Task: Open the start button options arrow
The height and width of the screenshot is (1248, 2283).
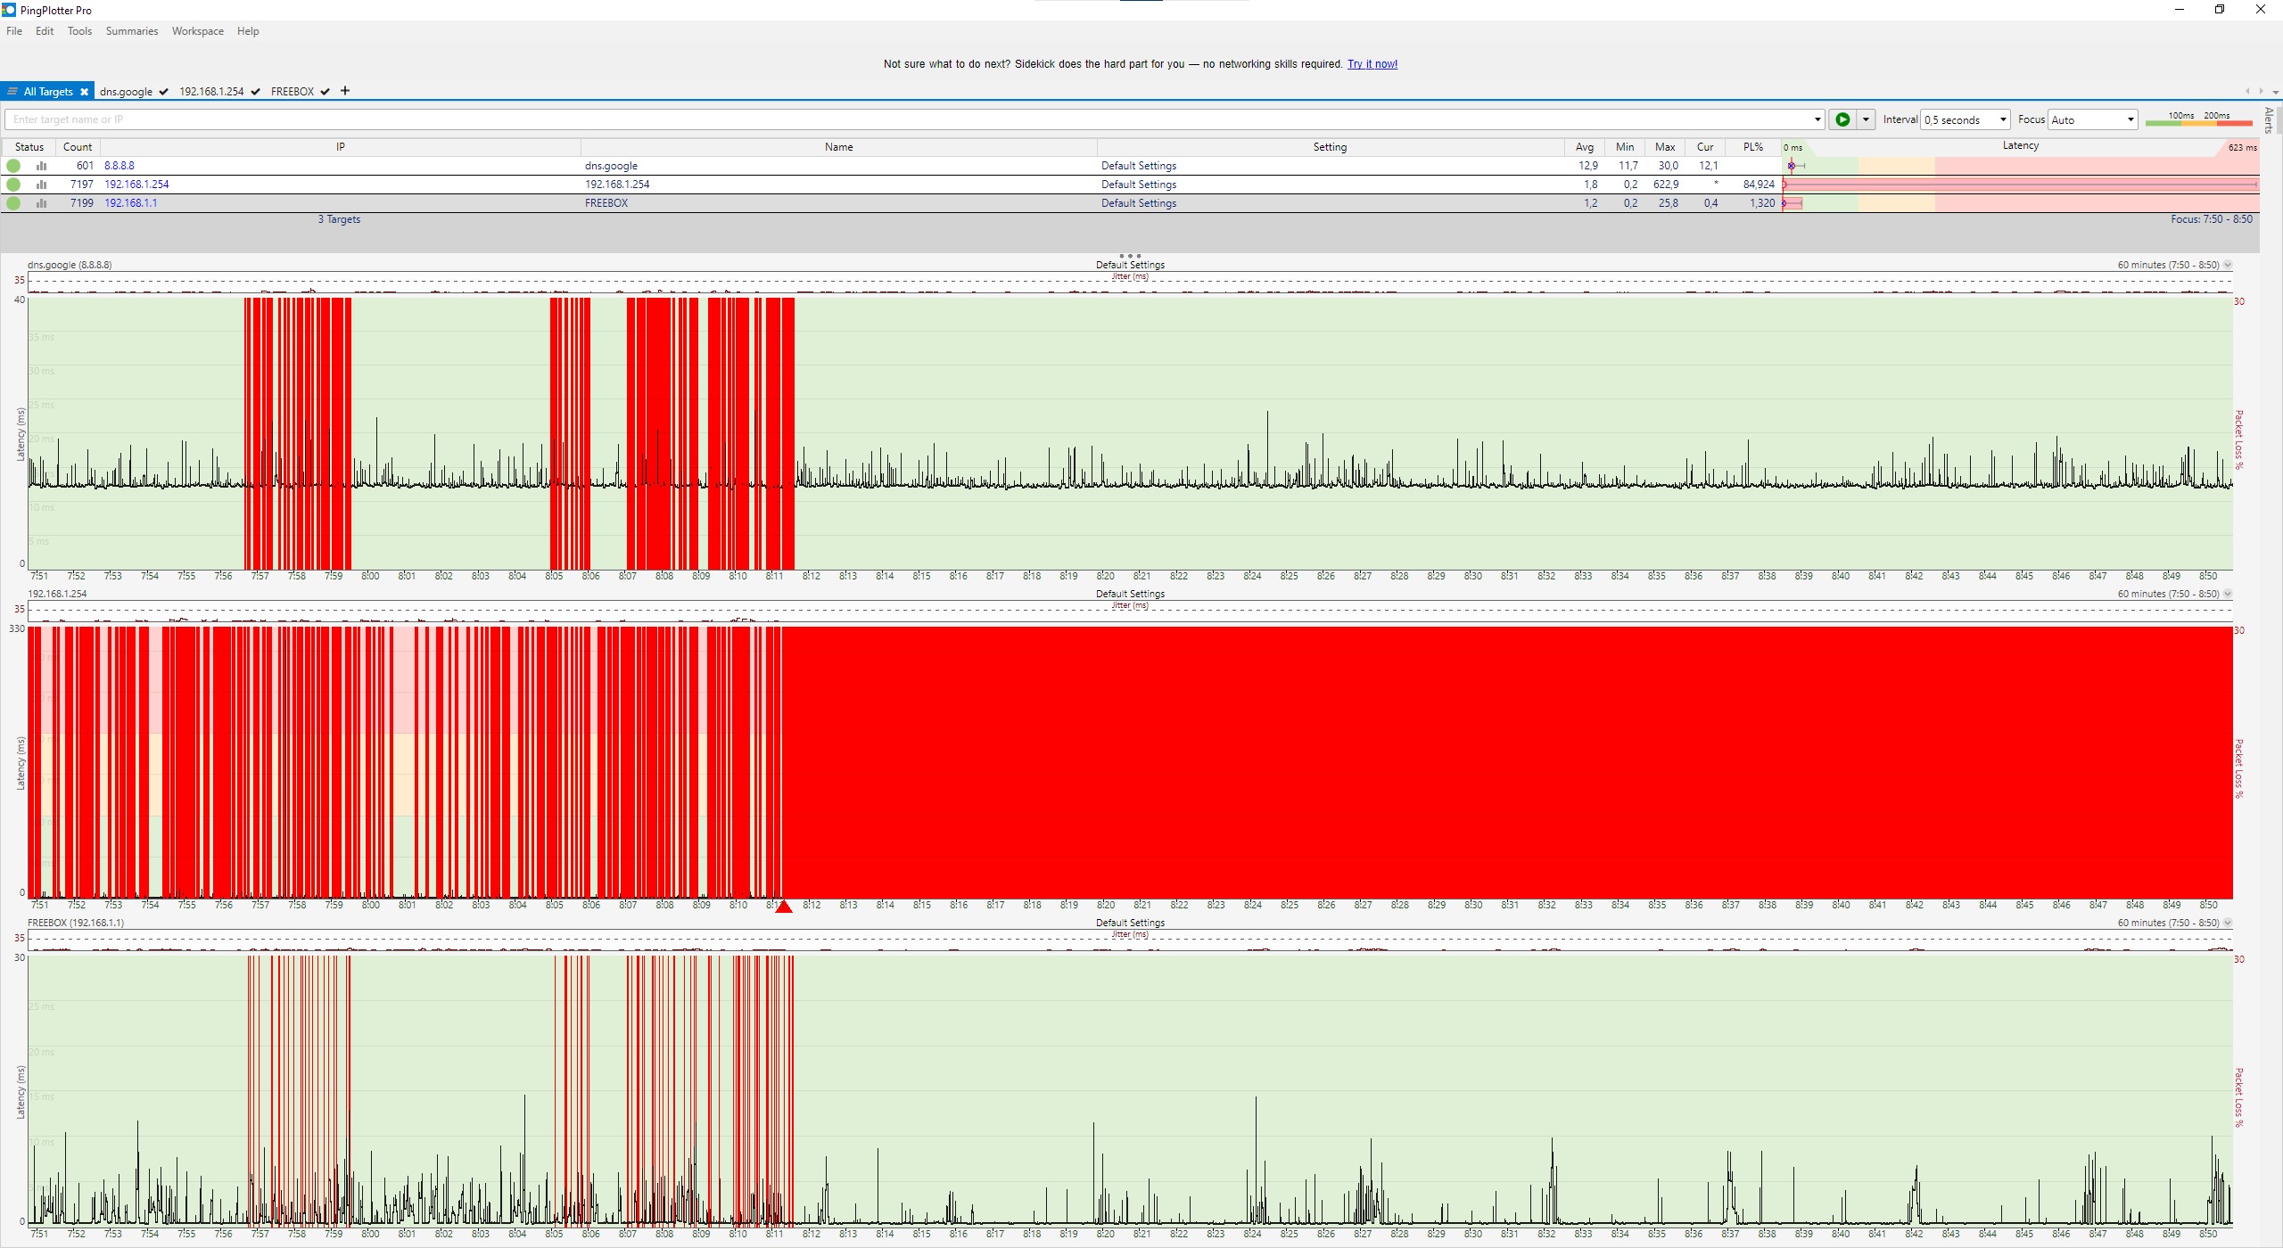Action: [1866, 119]
